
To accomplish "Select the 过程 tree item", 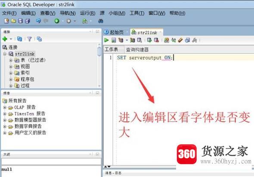I will [x=25, y=85].
